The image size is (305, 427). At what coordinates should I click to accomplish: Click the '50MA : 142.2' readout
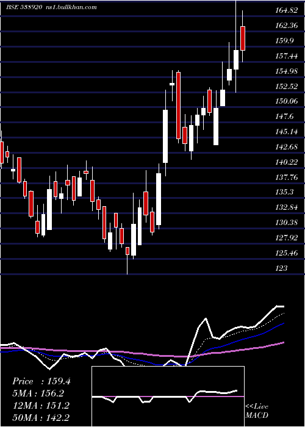41,418
